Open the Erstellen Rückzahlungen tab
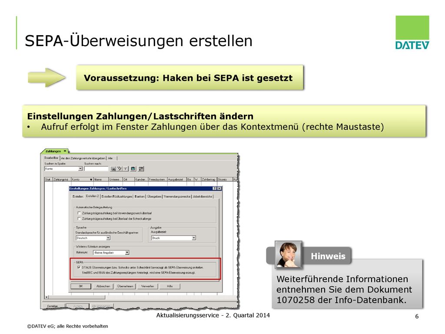Screen dimensions: 445x334 coord(117,197)
